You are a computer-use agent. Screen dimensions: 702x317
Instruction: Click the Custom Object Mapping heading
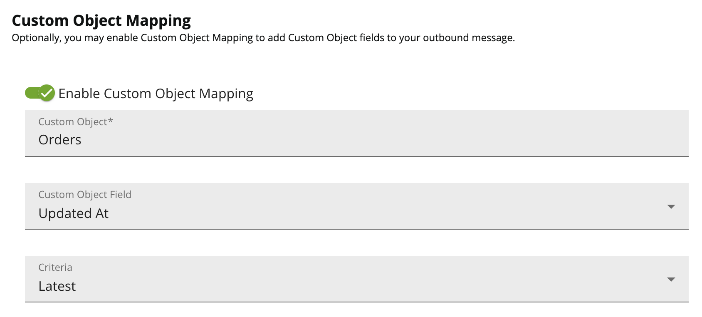pyautogui.click(x=101, y=20)
